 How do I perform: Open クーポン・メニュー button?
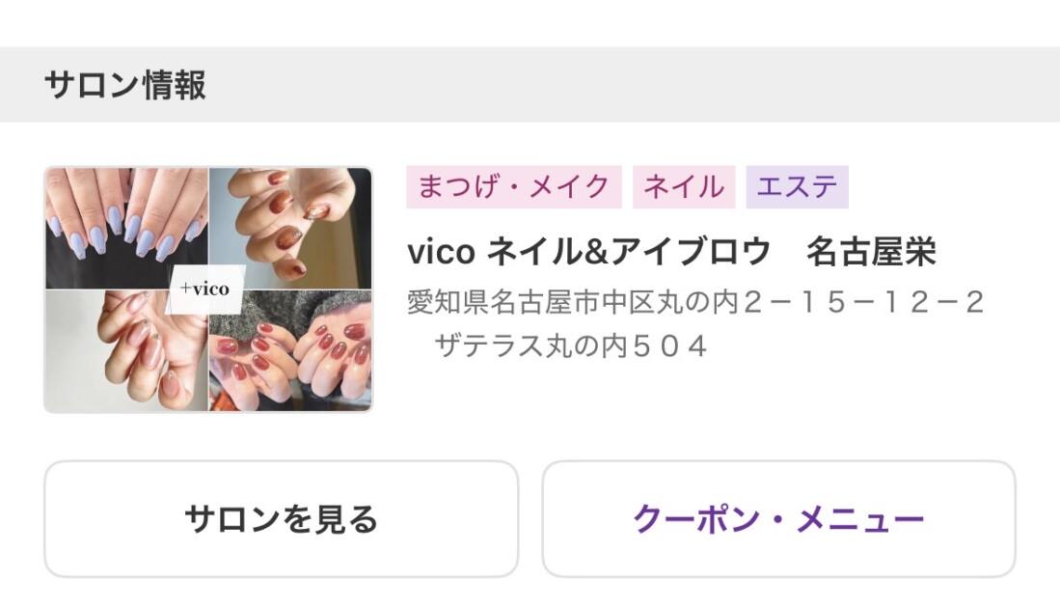click(778, 518)
